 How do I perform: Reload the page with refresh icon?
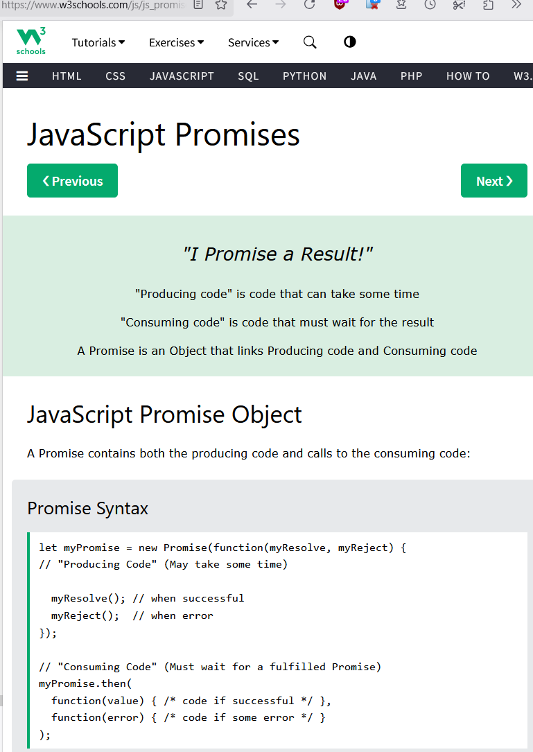[310, 5]
